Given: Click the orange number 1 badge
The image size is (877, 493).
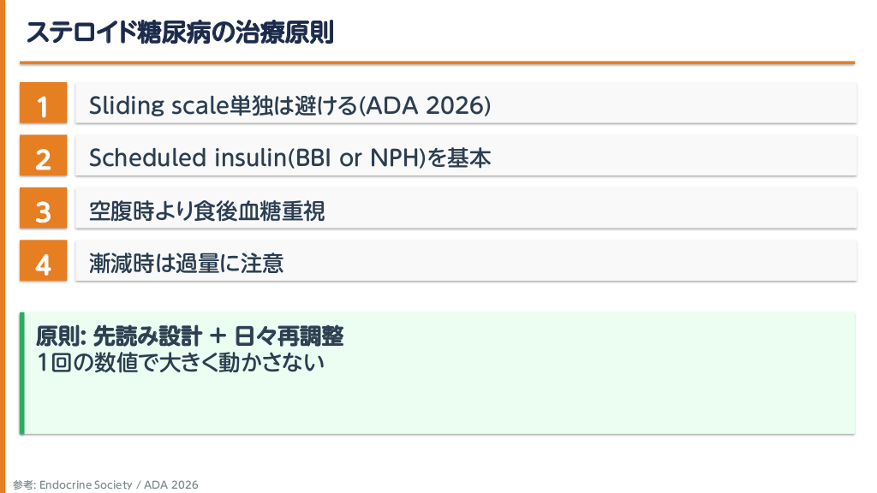Looking at the screenshot, I should [x=43, y=105].
